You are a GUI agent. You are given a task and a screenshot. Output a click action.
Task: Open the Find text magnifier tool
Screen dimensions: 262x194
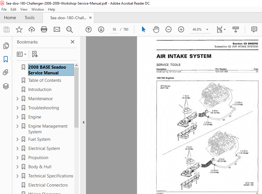69,29
